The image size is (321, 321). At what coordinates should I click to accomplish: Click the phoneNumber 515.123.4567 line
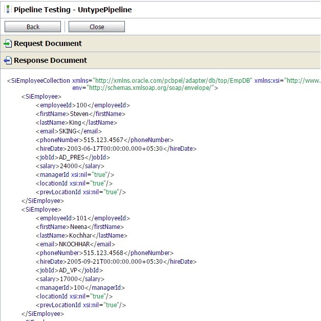104,140
